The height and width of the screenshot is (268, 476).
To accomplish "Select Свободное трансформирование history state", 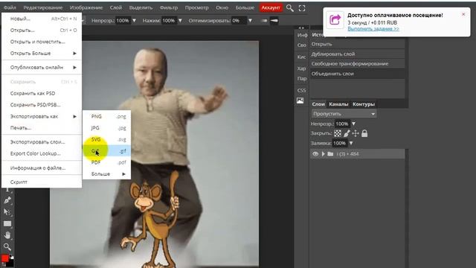I will [x=357, y=64].
